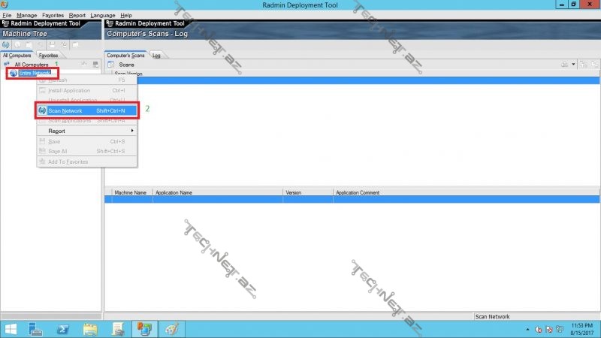Screen dimensions: 601x338
Task: Click the printer icon in Scans header bar
Action: click(565, 65)
